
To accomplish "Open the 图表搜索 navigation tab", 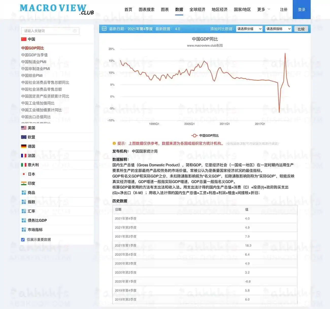I will coord(146,9).
